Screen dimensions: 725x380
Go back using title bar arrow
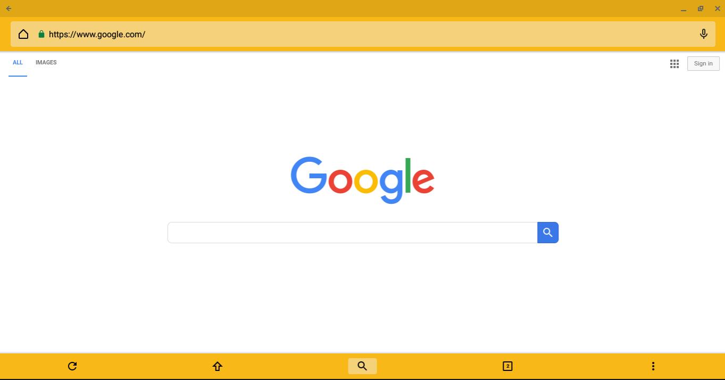(9, 9)
